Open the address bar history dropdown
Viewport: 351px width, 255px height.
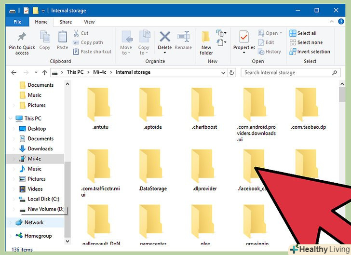click(x=223, y=72)
